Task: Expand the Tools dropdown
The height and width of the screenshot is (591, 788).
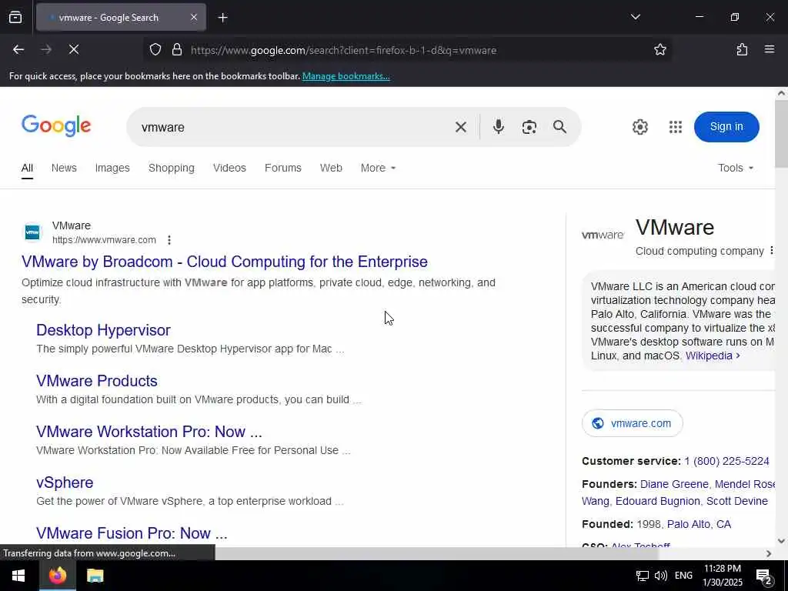Action: pos(735,168)
